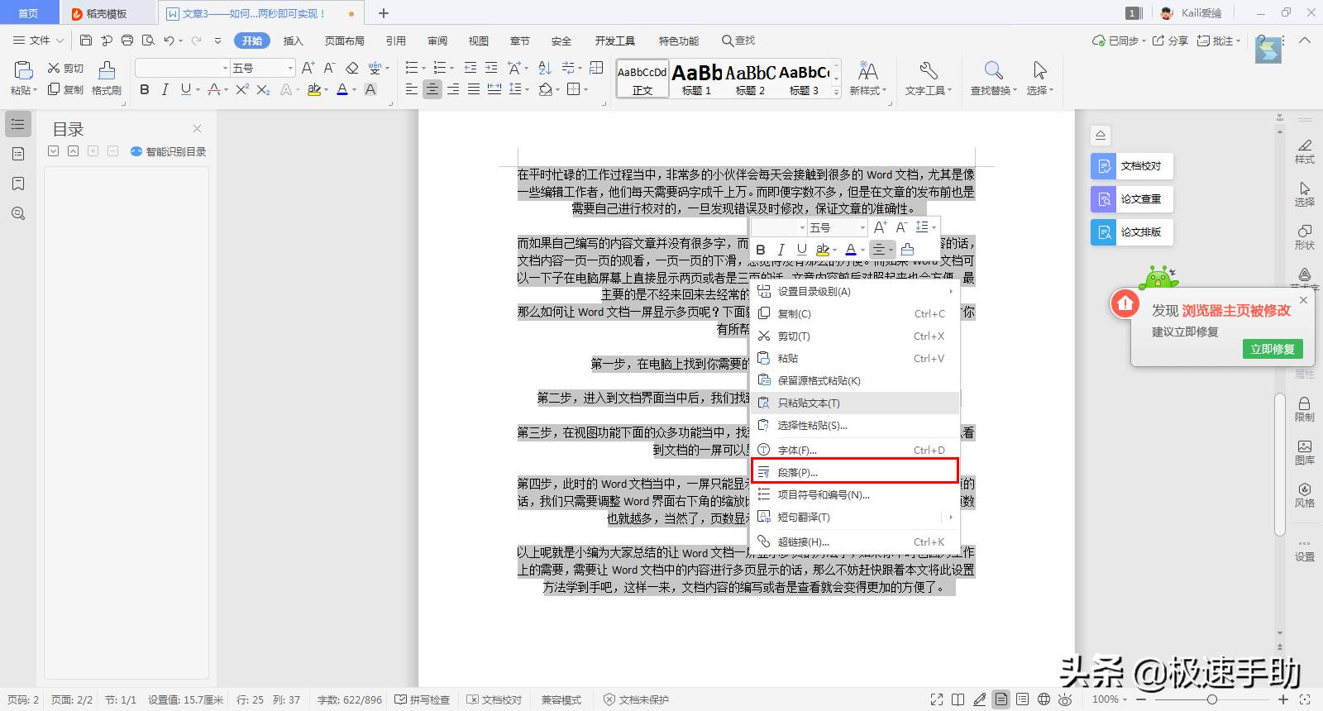Image resolution: width=1323 pixels, height=711 pixels.
Task: Toggle underline in floating mini toolbar
Action: pyautogui.click(x=801, y=249)
